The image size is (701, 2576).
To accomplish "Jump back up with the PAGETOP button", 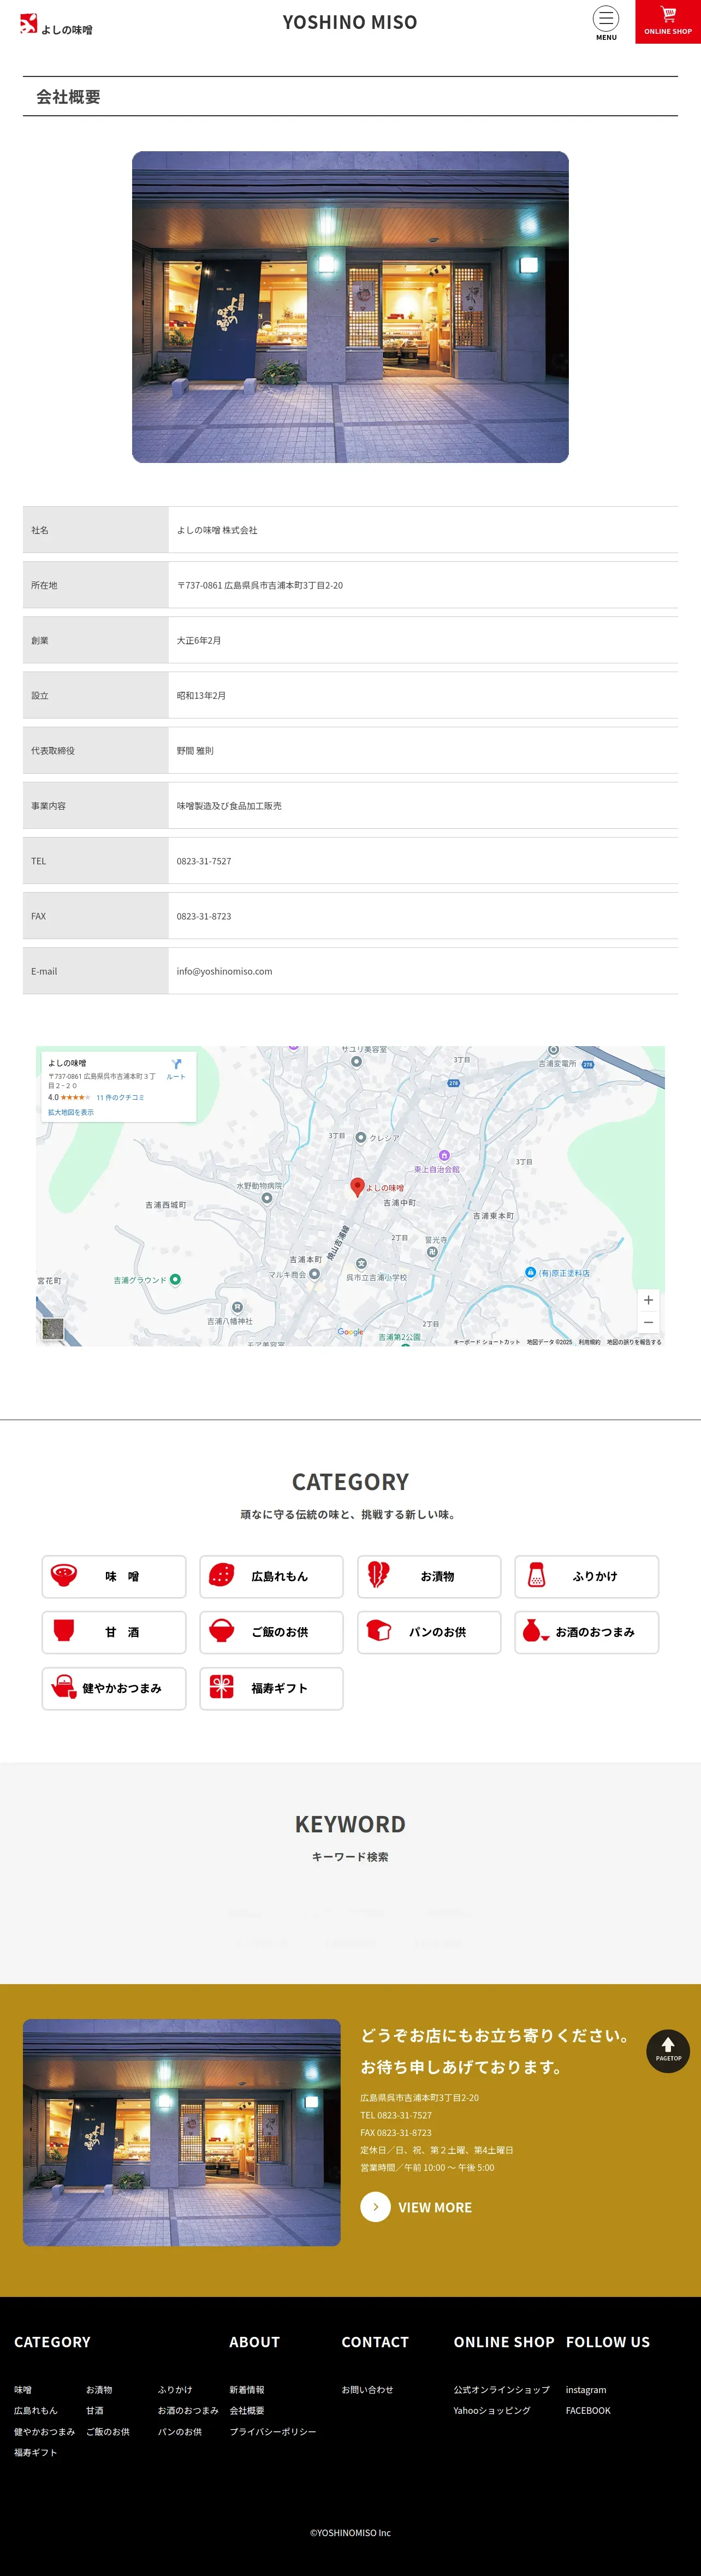I will pyautogui.click(x=668, y=2050).
